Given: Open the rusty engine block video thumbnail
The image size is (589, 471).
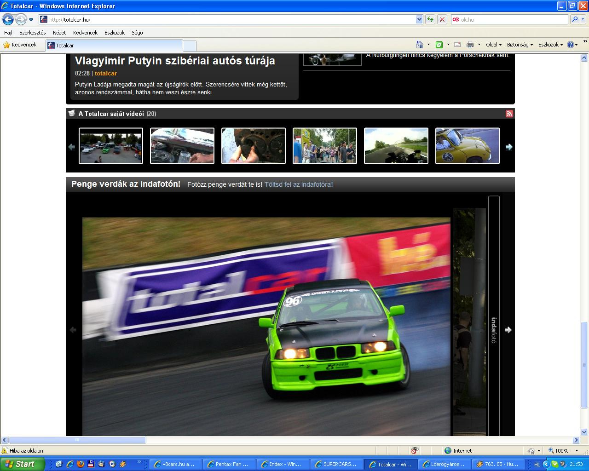Looking at the screenshot, I should (254, 146).
